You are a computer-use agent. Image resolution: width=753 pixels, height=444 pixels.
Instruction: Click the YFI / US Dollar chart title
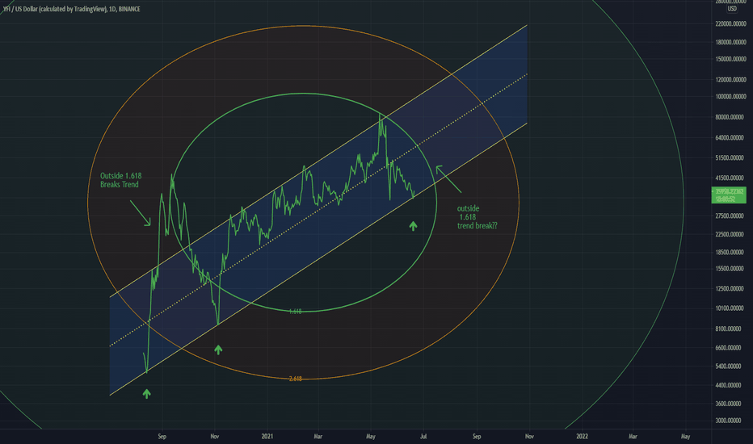(x=72, y=9)
